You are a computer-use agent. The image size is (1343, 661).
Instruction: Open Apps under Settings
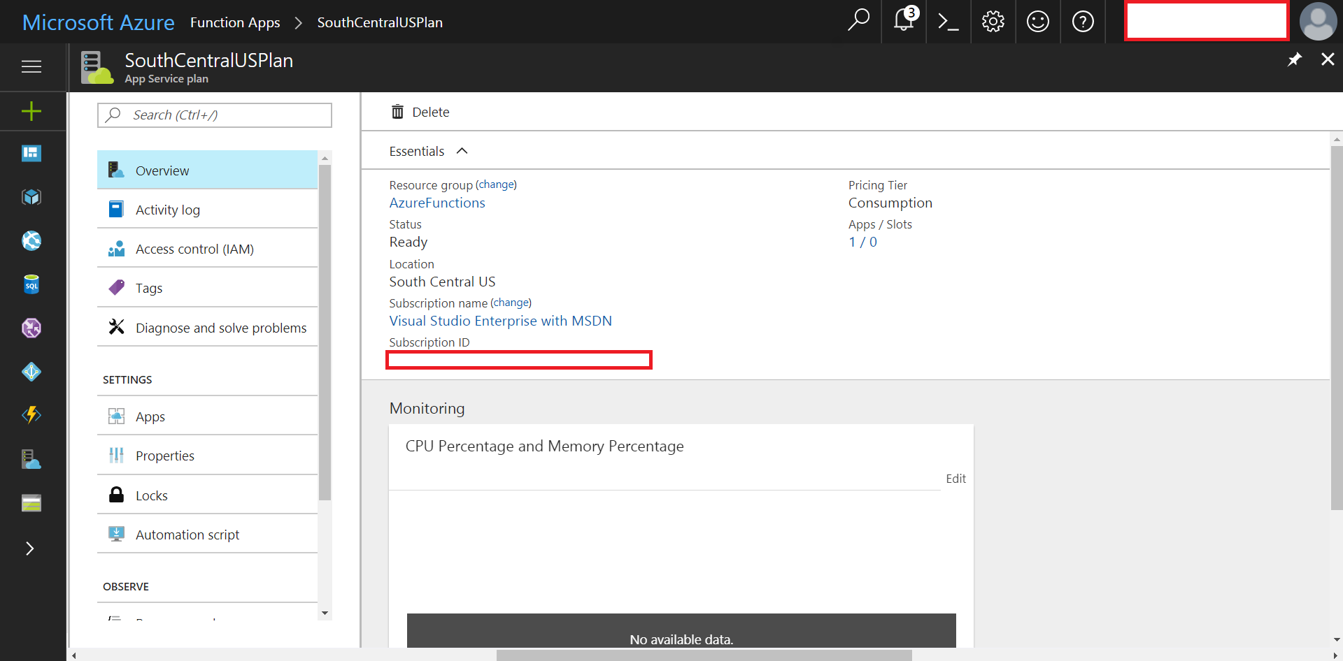(x=207, y=416)
